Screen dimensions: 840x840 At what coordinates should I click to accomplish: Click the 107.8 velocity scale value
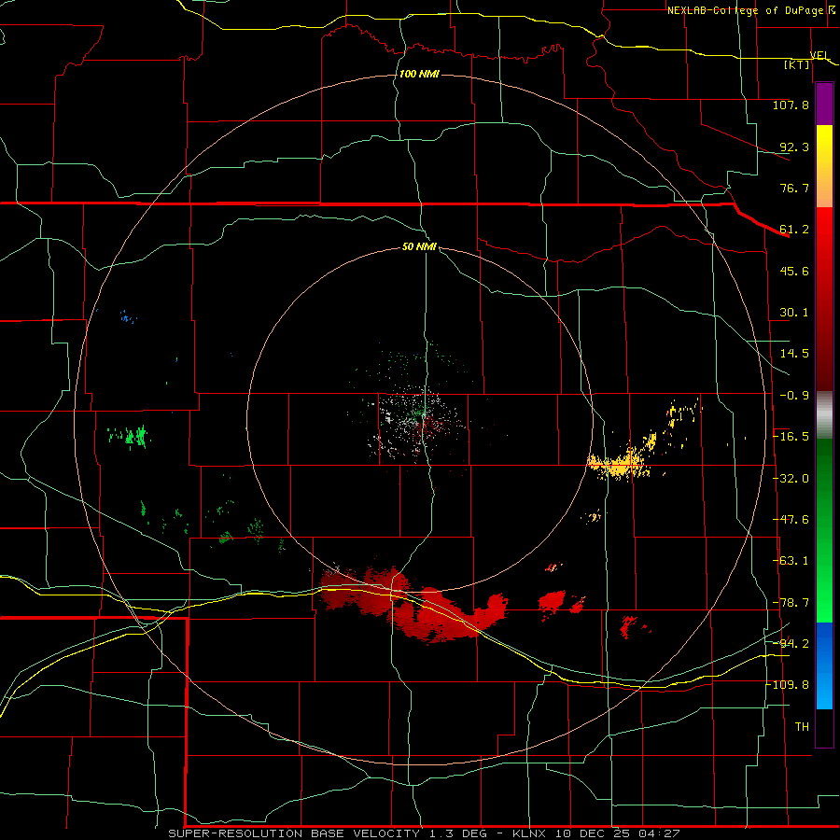pyautogui.click(x=791, y=105)
